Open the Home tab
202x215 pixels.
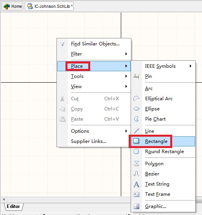coord(13,6)
